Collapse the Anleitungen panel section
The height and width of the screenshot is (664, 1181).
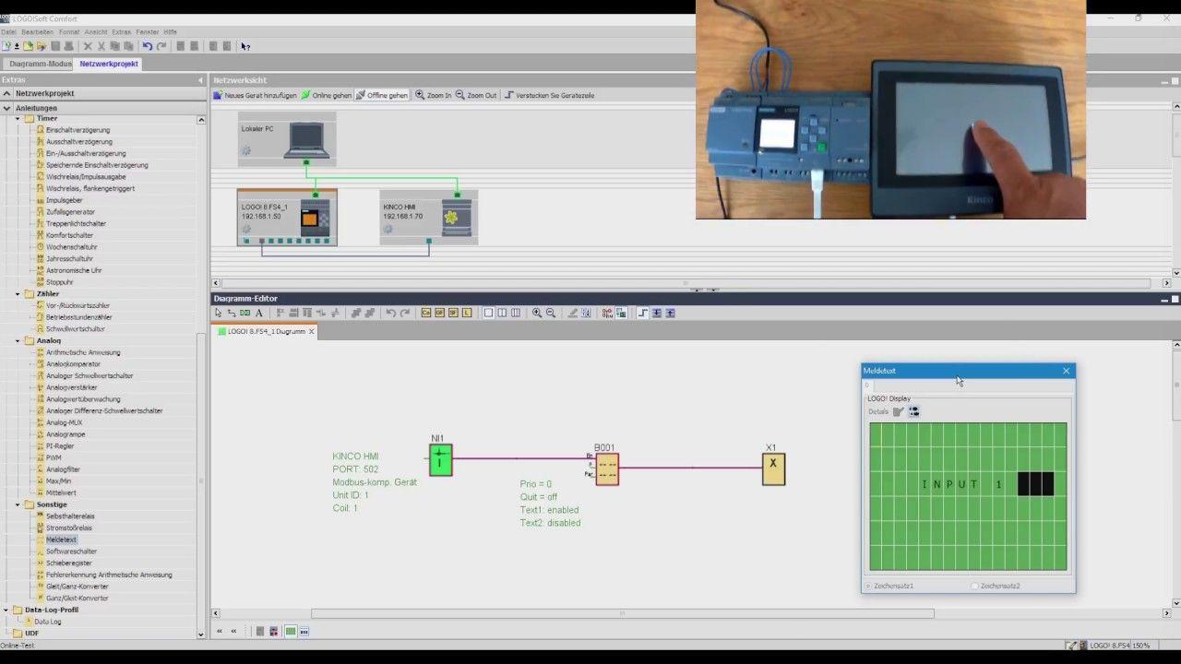click(6, 108)
